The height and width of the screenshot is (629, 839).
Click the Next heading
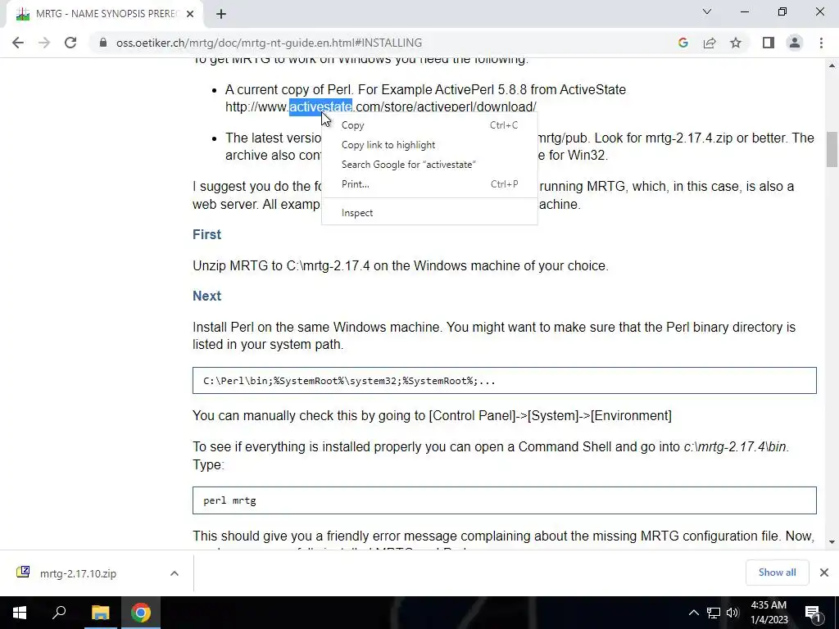pos(206,296)
